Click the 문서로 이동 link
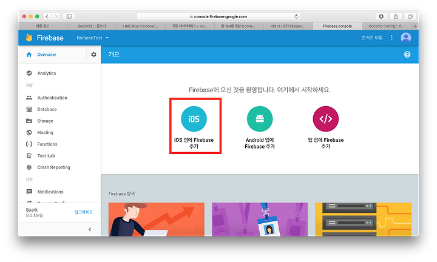437x262 pixels. point(372,38)
